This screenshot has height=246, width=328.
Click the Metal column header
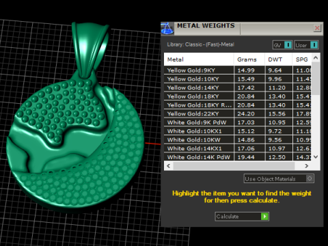tap(199, 59)
